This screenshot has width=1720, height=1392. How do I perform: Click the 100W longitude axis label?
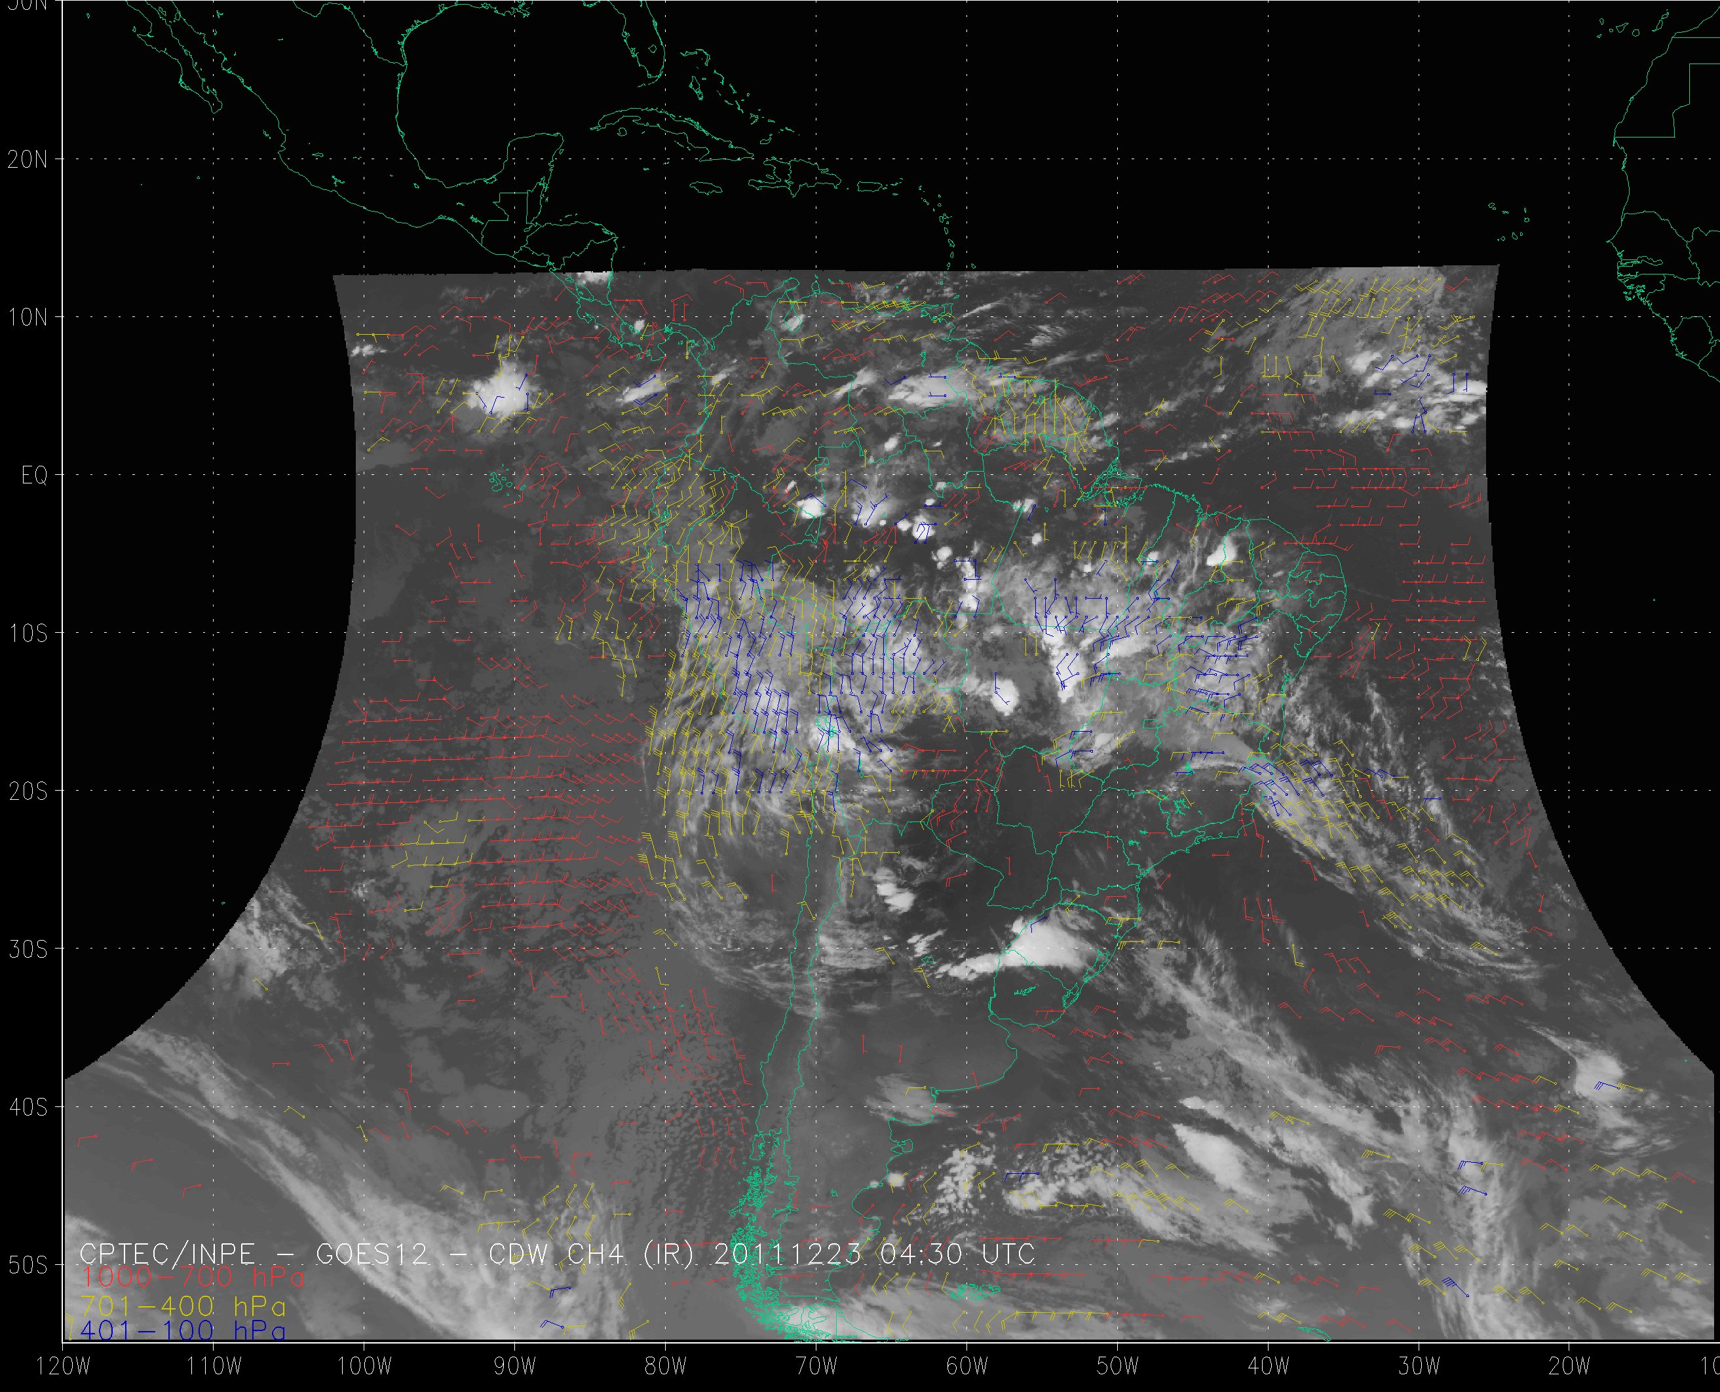(364, 1366)
